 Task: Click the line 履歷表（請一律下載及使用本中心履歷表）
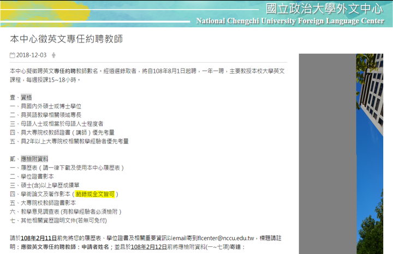pos(73,168)
